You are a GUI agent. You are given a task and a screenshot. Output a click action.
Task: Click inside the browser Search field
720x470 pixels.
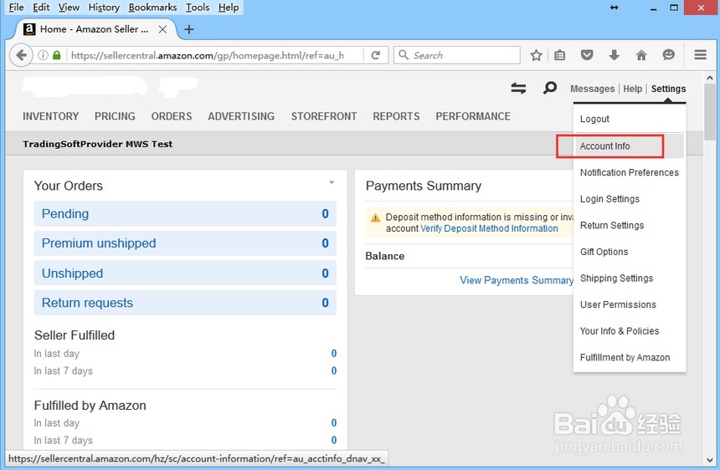coord(465,55)
